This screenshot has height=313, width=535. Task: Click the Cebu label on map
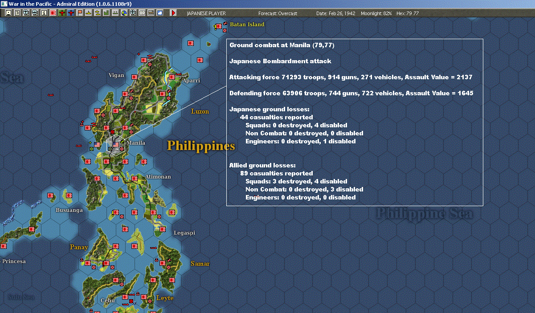pos(108,301)
